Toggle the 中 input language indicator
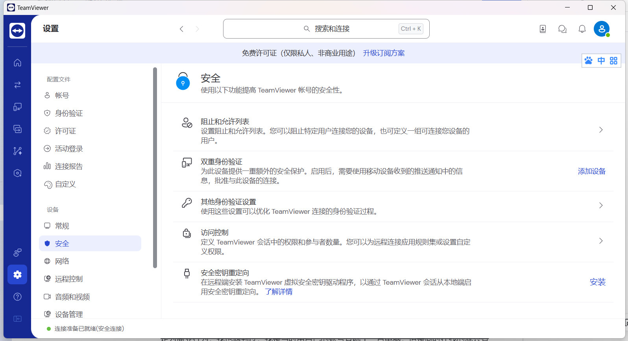This screenshot has height=341, width=628. click(601, 61)
